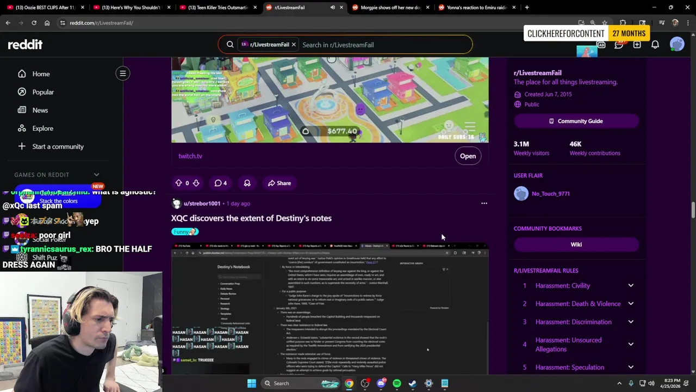
Task: Remove the r/LivestreamFail search filter
Action: 294,45
